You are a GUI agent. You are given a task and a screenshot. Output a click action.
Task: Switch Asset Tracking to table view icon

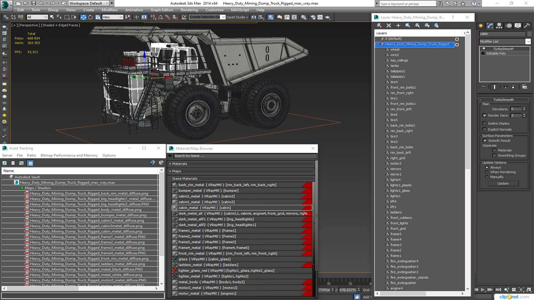click(31, 163)
